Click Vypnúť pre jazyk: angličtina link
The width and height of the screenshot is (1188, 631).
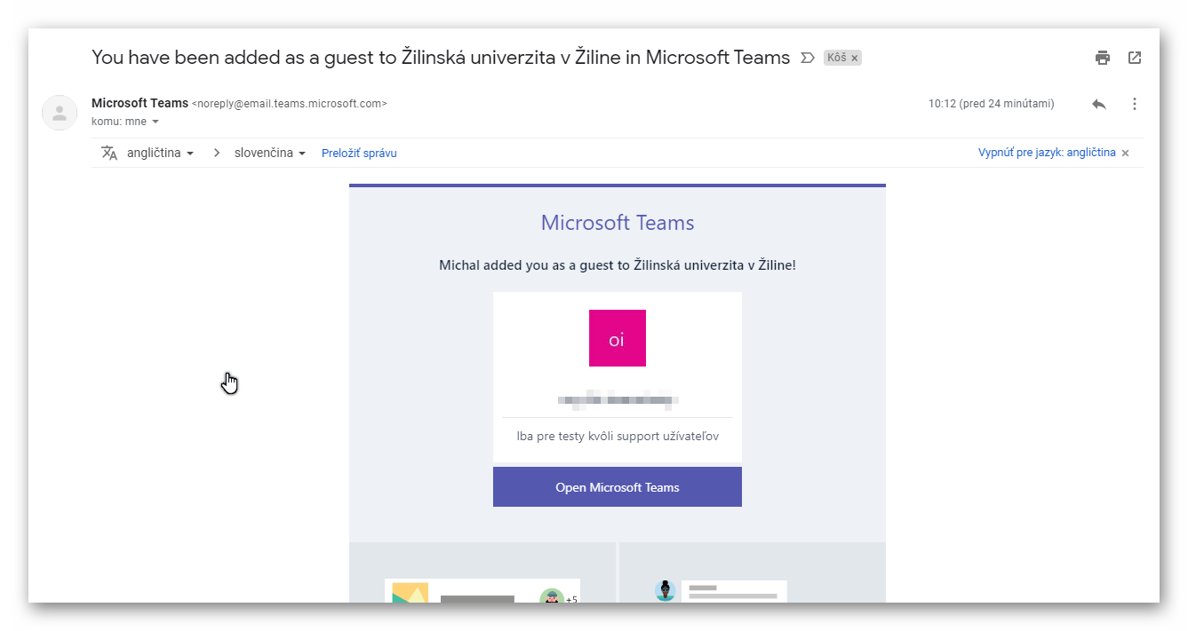(x=1047, y=153)
